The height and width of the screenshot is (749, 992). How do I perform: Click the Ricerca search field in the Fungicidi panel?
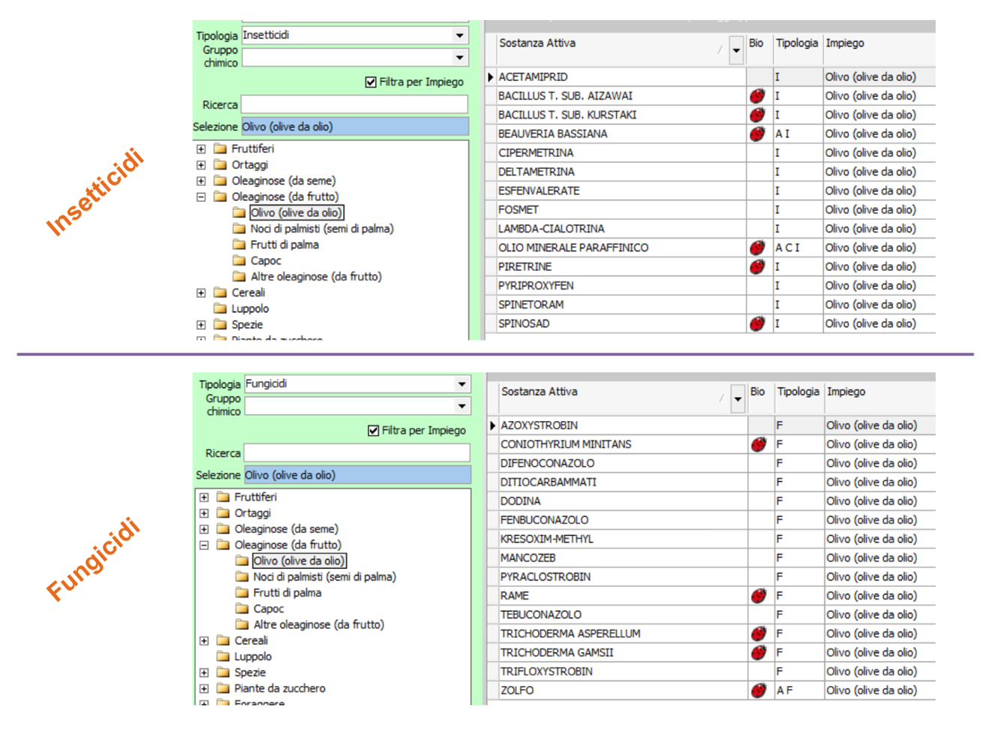(x=357, y=453)
